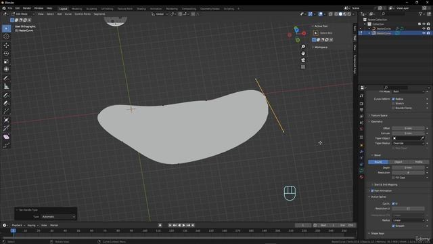Open the Object Data curve properties tab
433x244 pixels.
point(361,171)
